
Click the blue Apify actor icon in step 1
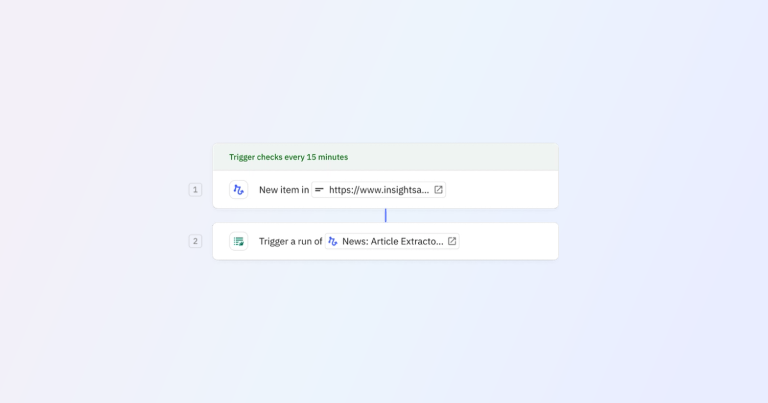point(238,190)
